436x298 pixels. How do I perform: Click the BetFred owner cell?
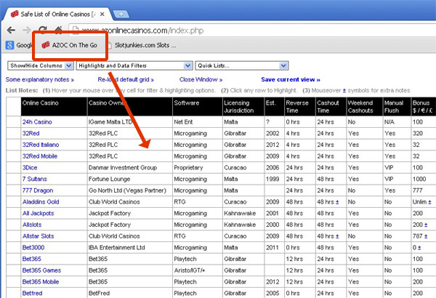pos(130,293)
